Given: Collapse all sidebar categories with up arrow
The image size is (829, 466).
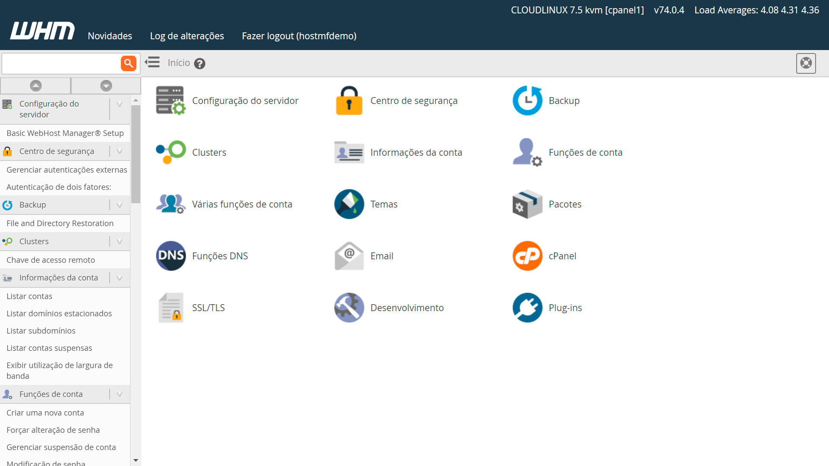Looking at the screenshot, I should [36, 86].
